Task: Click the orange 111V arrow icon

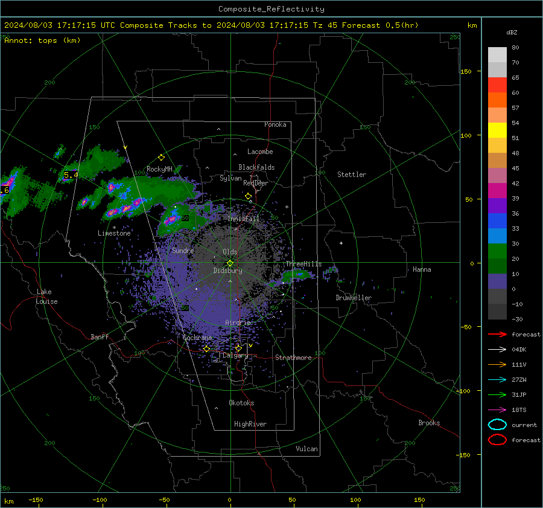Action: coord(497,364)
